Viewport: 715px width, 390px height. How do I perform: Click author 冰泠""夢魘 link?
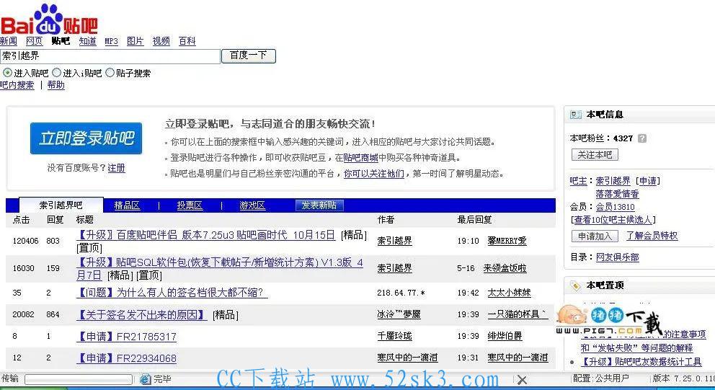pos(399,314)
